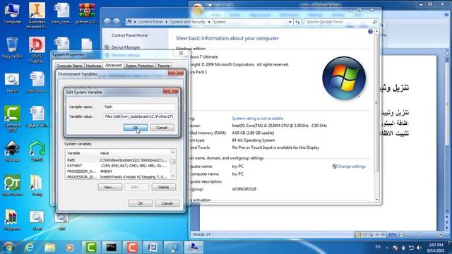Click the System window scroll-down arrow
The image size is (452, 254).
pos(376,200)
